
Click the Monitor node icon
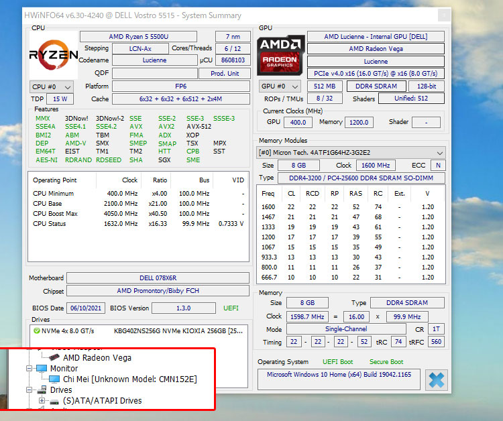click(x=42, y=368)
